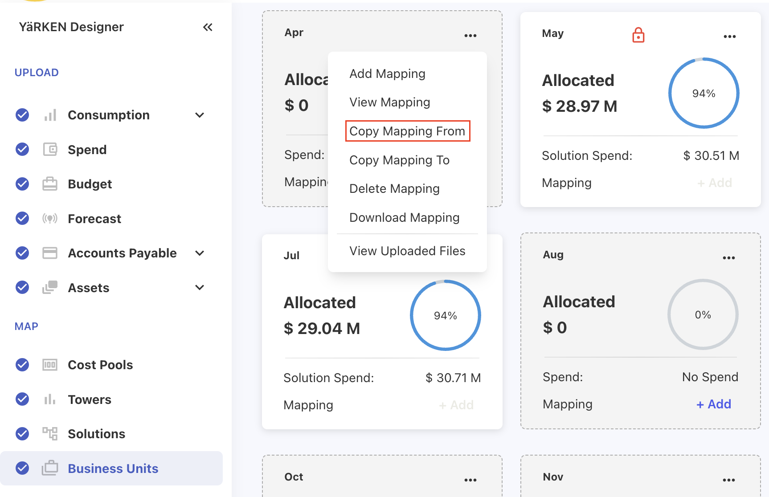Expand the Accounts Payable dropdown arrow
Image resolution: width=769 pixels, height=497 pixels.
point(200,253)
